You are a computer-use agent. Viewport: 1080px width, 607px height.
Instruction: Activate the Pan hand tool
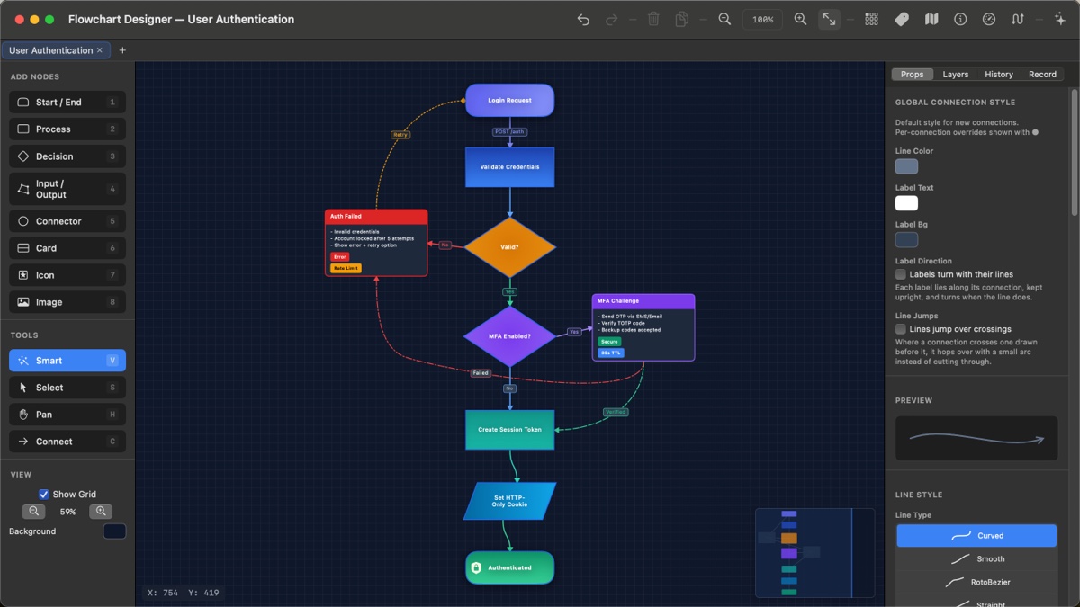[67, 415]
